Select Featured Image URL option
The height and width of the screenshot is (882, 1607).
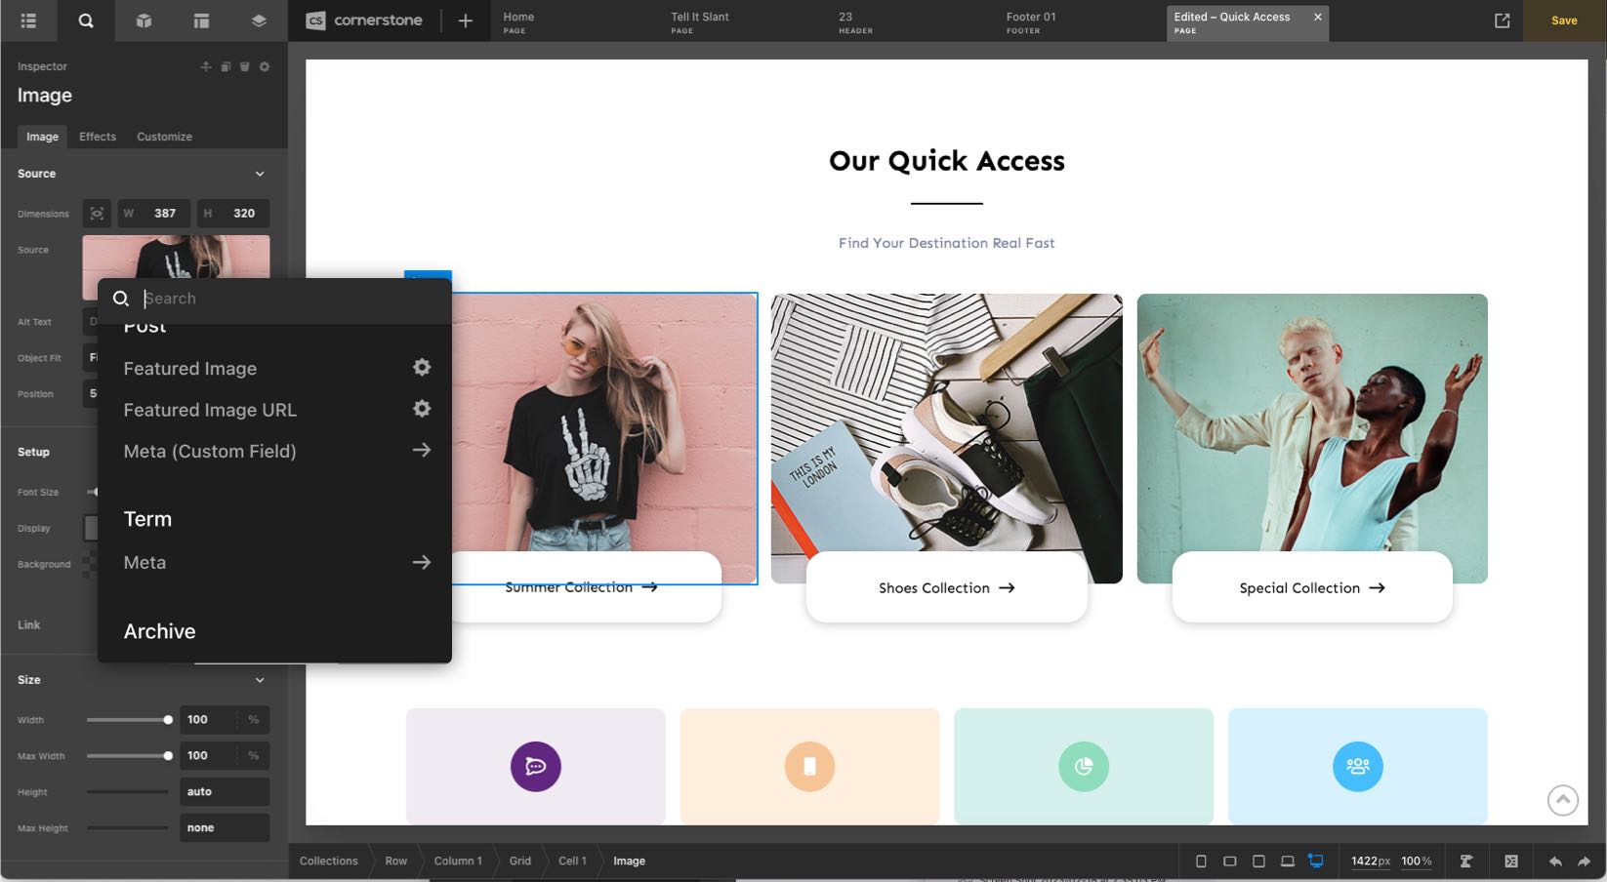(x=210, y=411)
